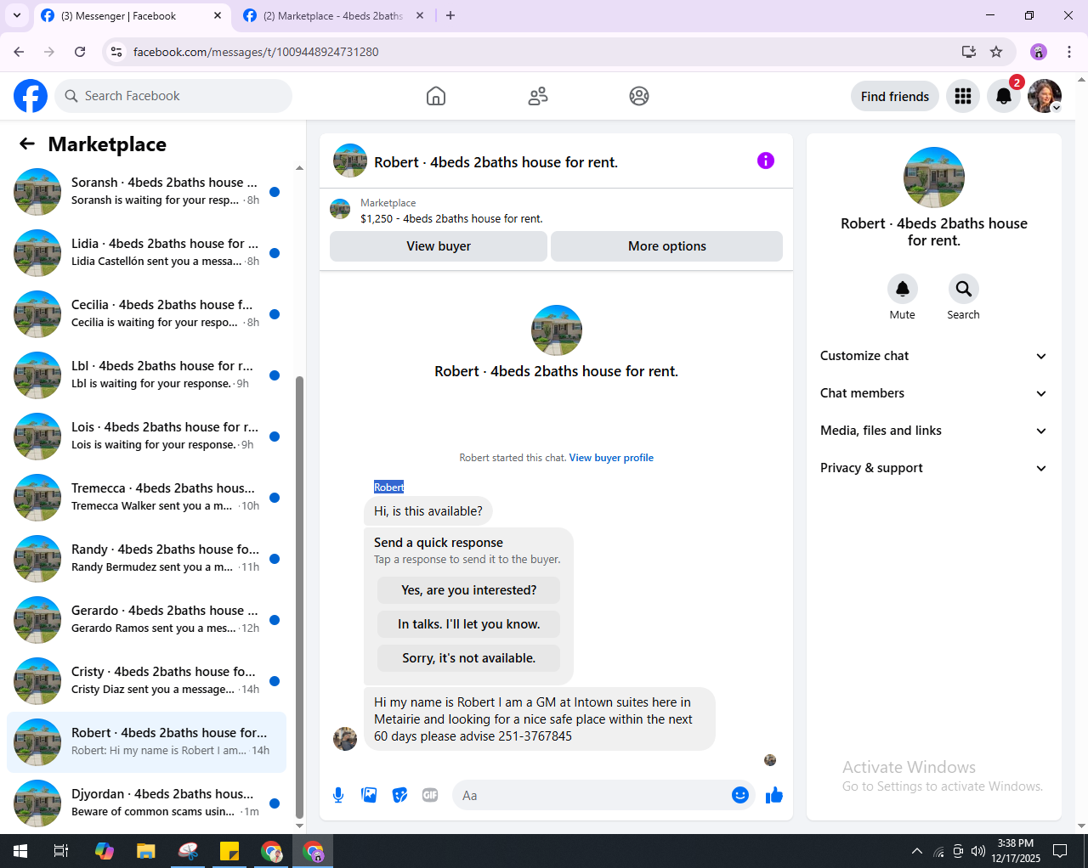This screenshot has height=868, width=1088.
Task: Open the clock and date in taskbar
Action: coord(1016,851)
